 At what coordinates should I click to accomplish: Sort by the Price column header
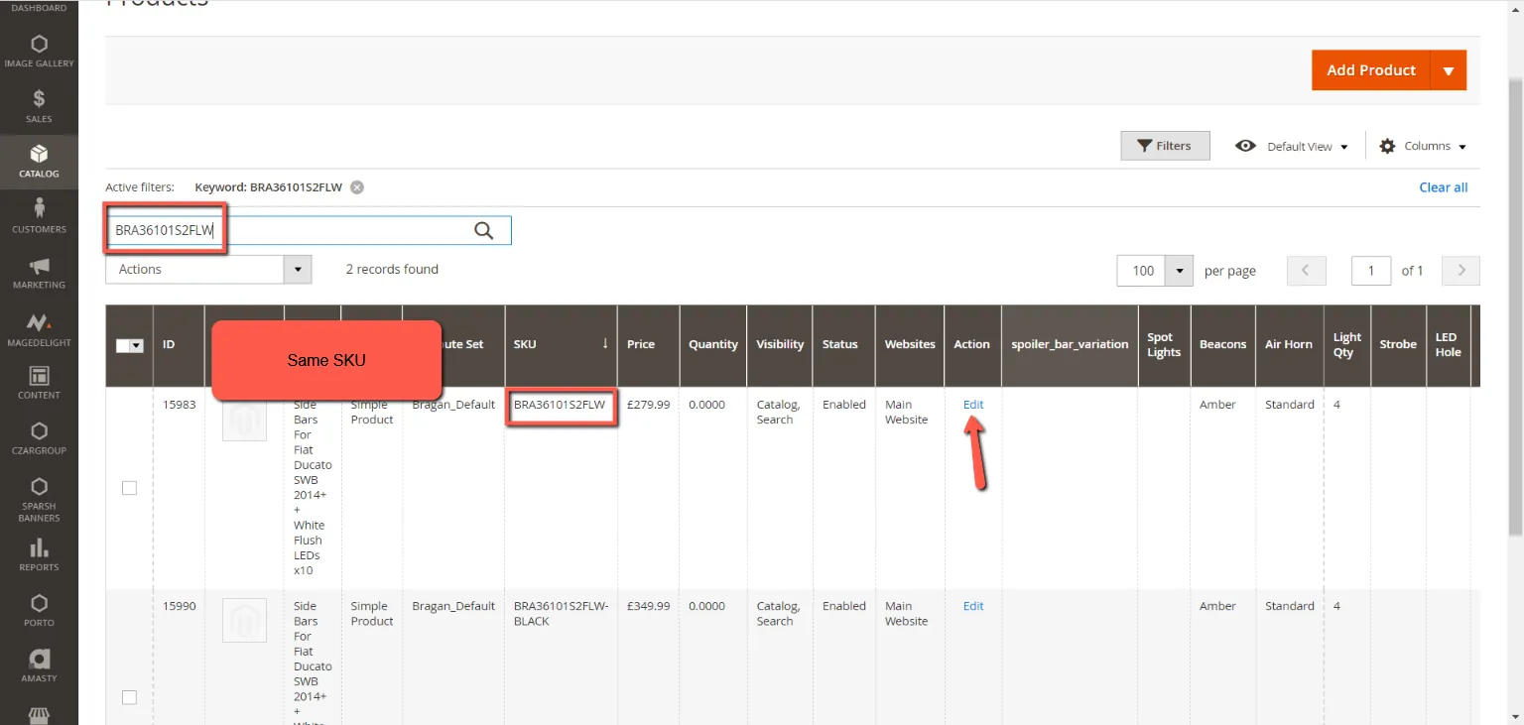coord(648,344)
